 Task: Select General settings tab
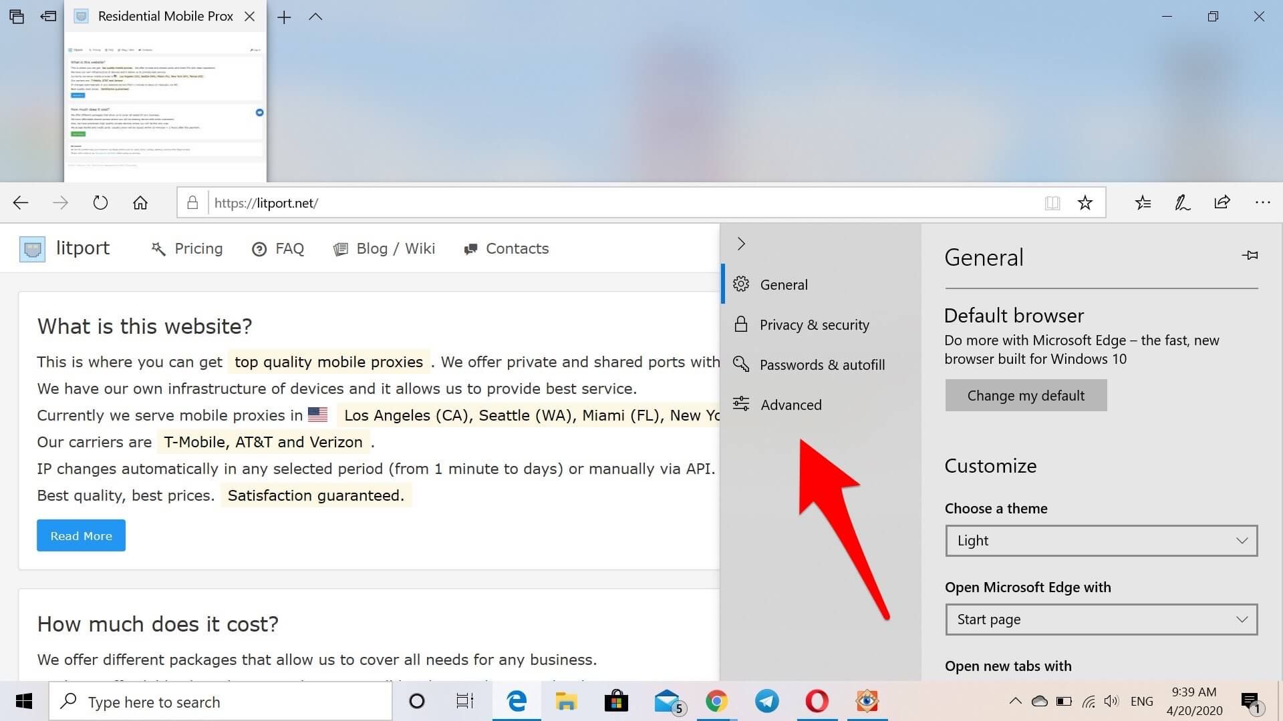pyautogui.click(x=821, y=284)
